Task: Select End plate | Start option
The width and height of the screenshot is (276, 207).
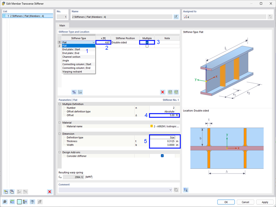Action: pos(78,49)
